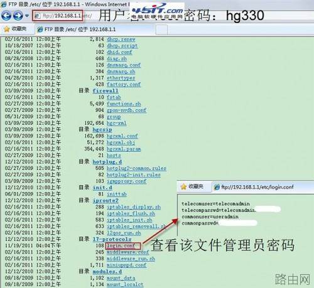
Task: Open the iproute2 directory
Action: point(106,200)
